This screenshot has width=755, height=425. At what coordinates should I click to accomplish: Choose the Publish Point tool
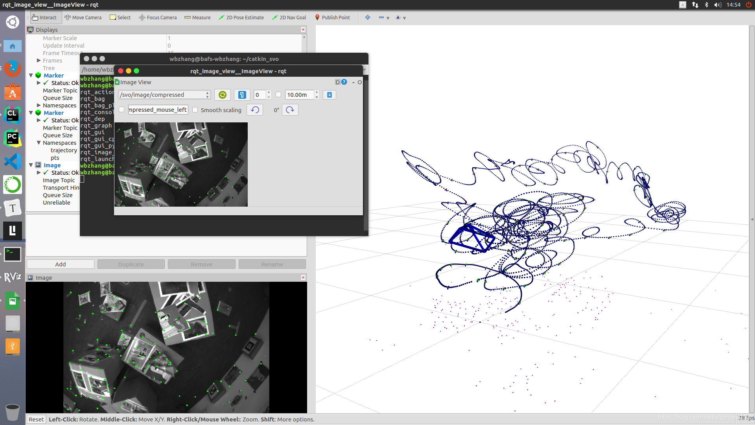point(332,17)
